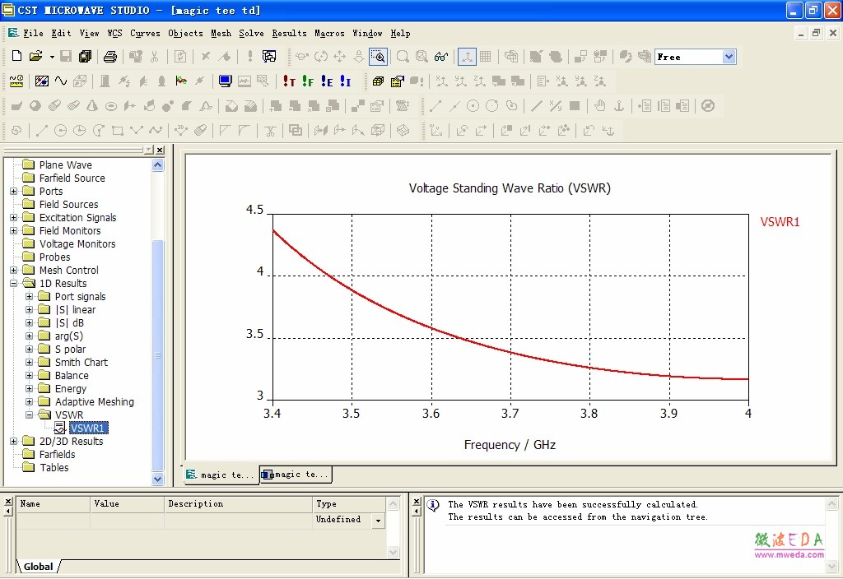
Task: Toggle the axes display icon
Action: click(x=467, y=57)
